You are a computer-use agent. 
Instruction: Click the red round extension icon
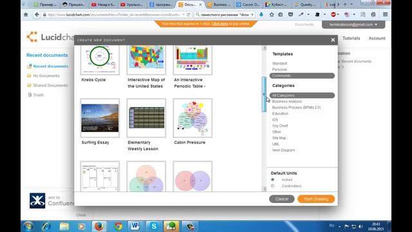[x=333, y=15]
